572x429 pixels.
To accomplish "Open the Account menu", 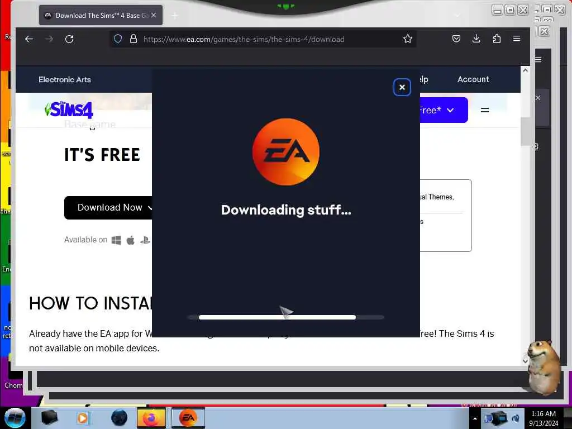I will [473, 79].
